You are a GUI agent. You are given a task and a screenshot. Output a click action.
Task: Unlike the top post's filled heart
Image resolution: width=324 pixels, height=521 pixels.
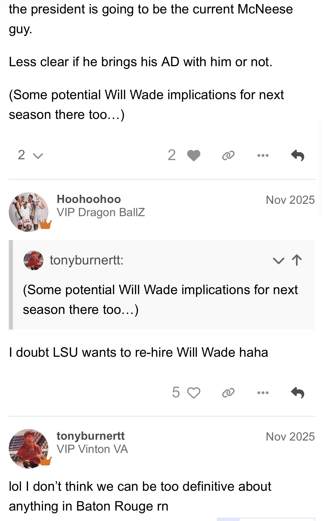pyautogui.click(x=194, y=155)
